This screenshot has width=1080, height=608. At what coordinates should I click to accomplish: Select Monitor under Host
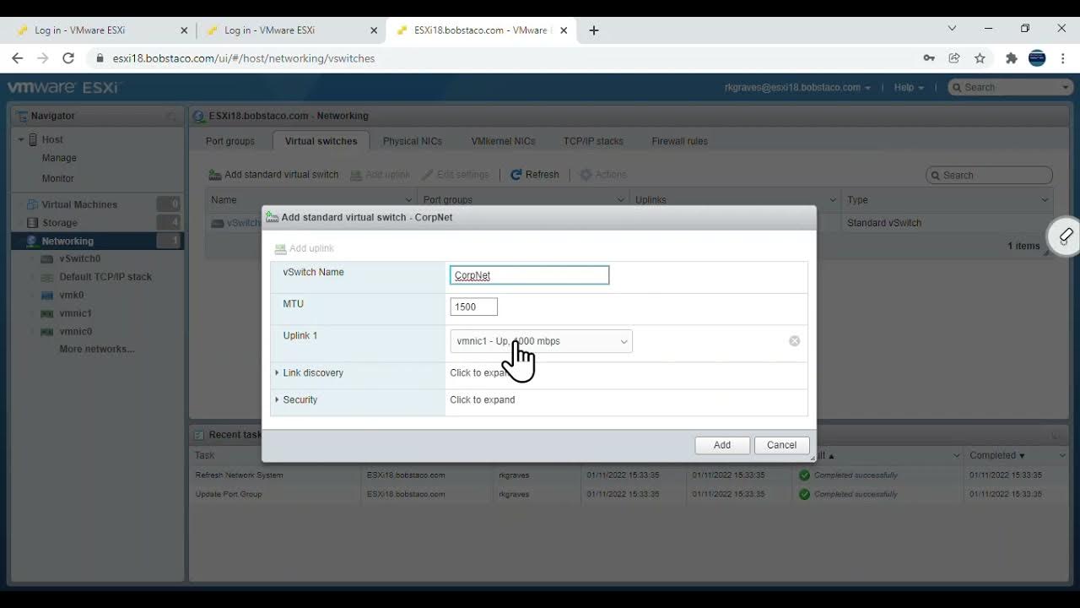point(58,178)
